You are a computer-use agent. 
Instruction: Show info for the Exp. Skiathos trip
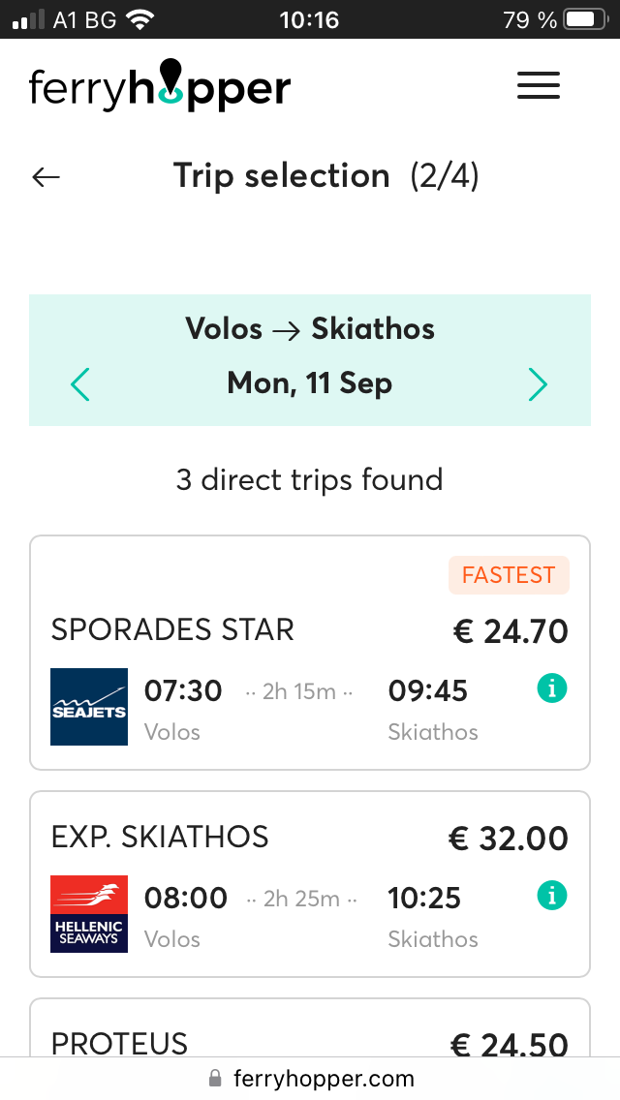click(x=551, y=897)
